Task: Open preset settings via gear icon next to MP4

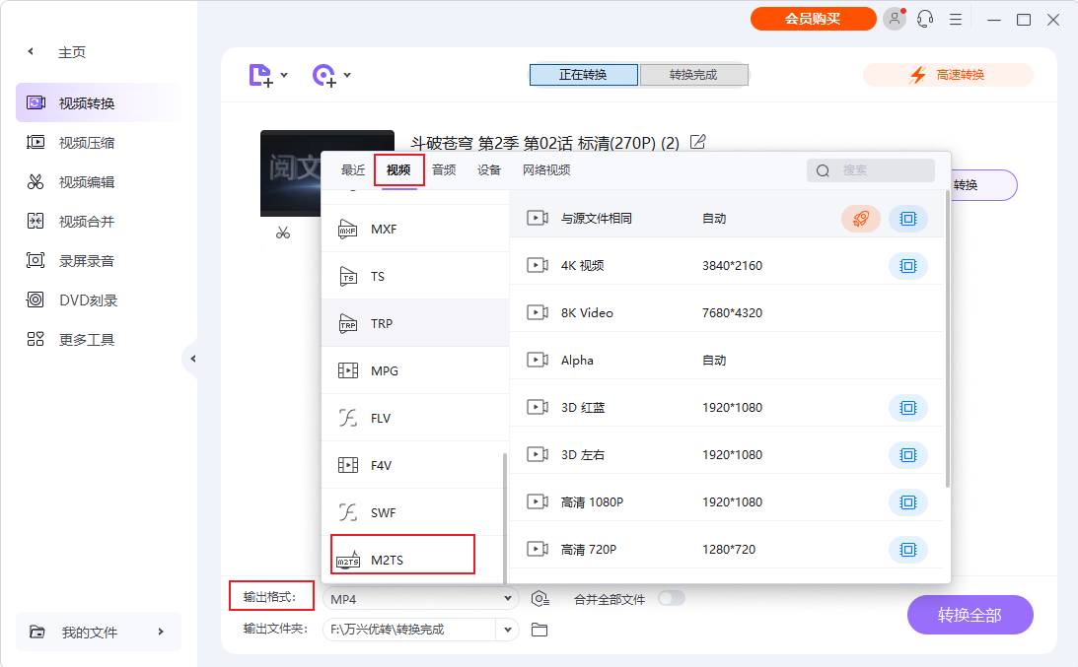Action: (x=539, y=597)
